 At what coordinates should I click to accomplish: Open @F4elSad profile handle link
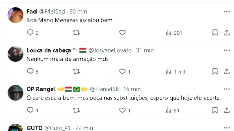pos(52,12)
